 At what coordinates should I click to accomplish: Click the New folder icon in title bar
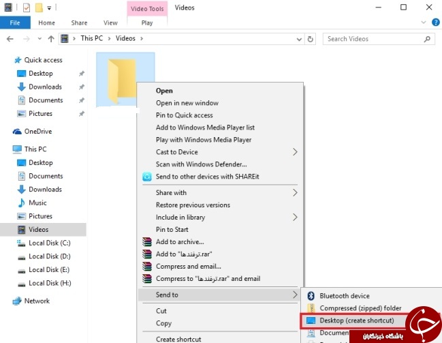click(x=39, y=8)
